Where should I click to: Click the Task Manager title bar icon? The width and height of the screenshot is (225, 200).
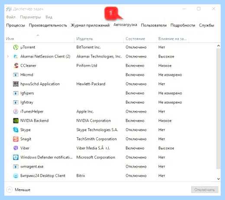tap(9, 9)
